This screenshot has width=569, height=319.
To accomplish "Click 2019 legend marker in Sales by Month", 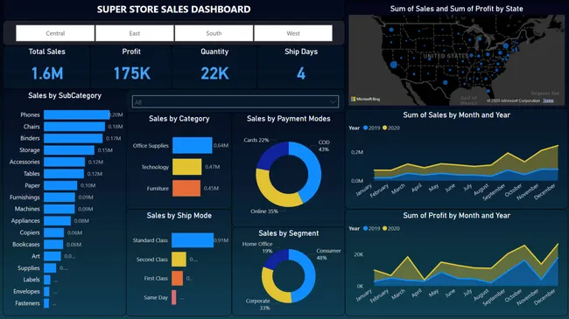I will [365, 128].
